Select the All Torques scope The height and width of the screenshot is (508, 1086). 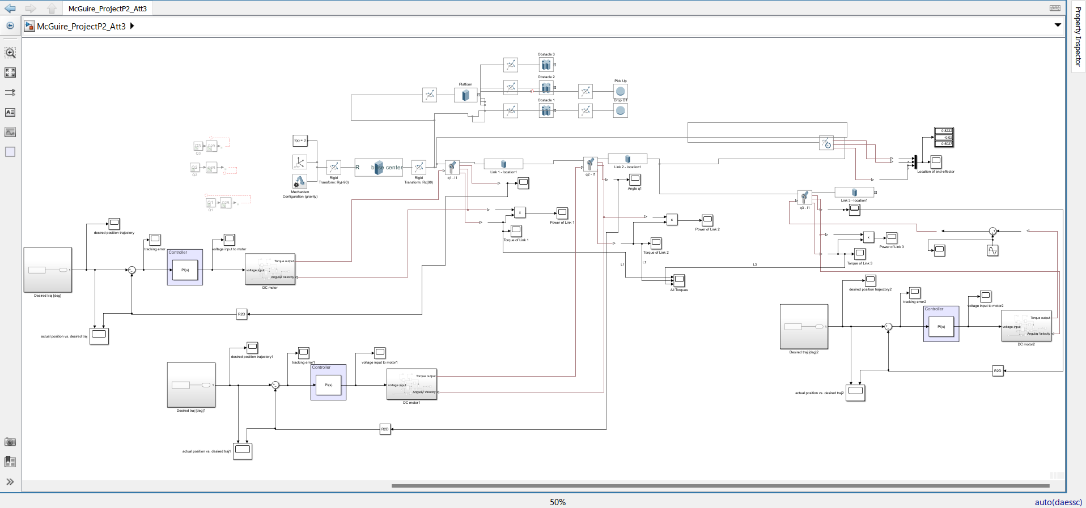point(679,280)
